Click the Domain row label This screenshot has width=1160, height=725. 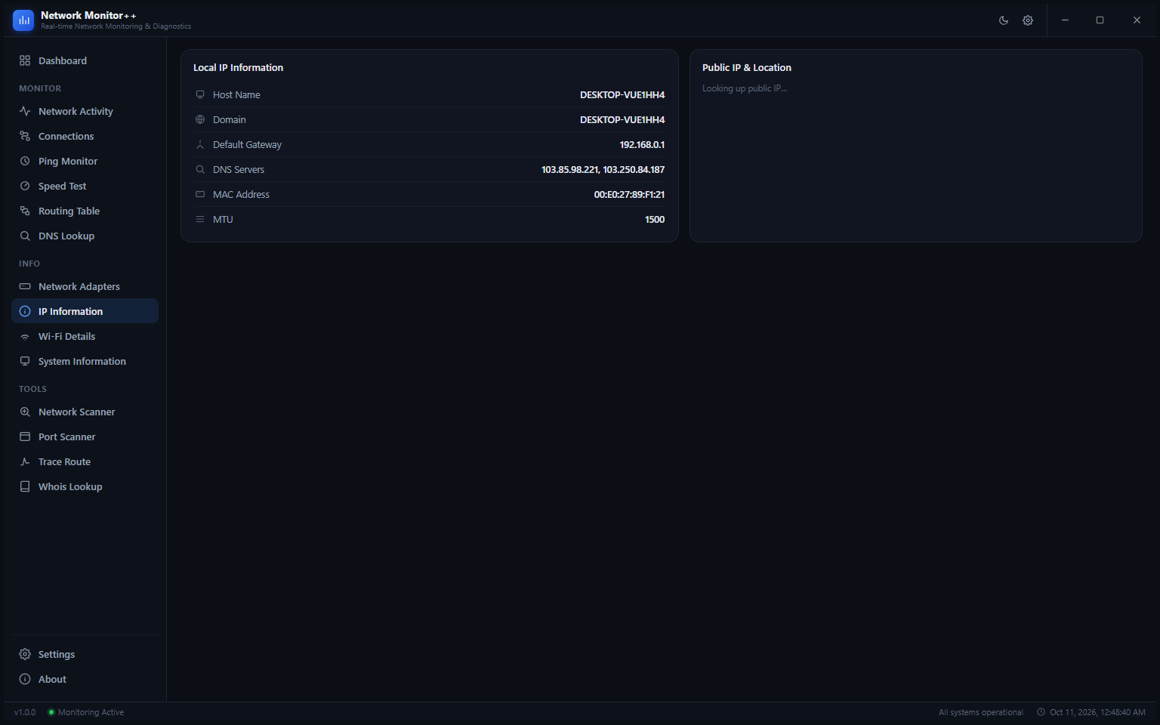230,119
